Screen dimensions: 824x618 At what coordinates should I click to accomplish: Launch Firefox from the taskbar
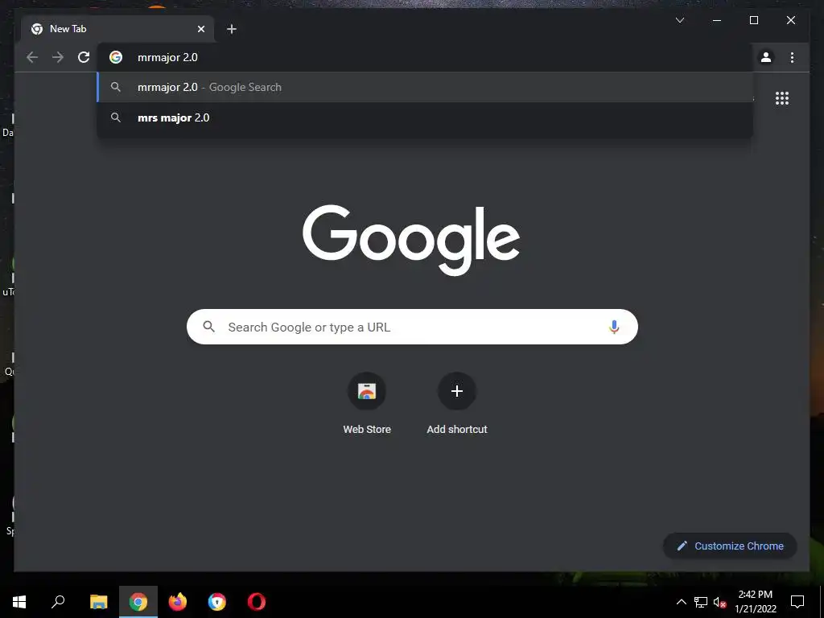tap(178, 602)
